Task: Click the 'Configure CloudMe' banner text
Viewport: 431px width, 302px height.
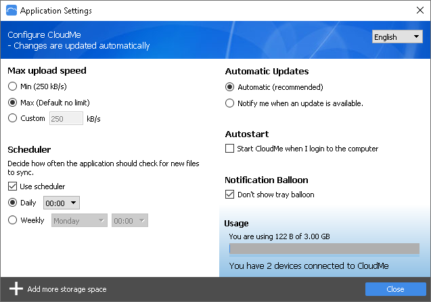Action: [x=44, y=35]
